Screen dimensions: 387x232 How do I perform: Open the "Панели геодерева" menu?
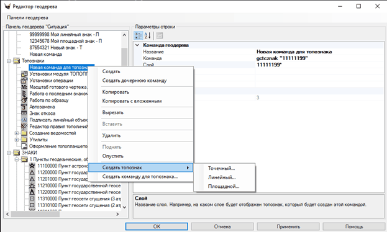[27, 18]
